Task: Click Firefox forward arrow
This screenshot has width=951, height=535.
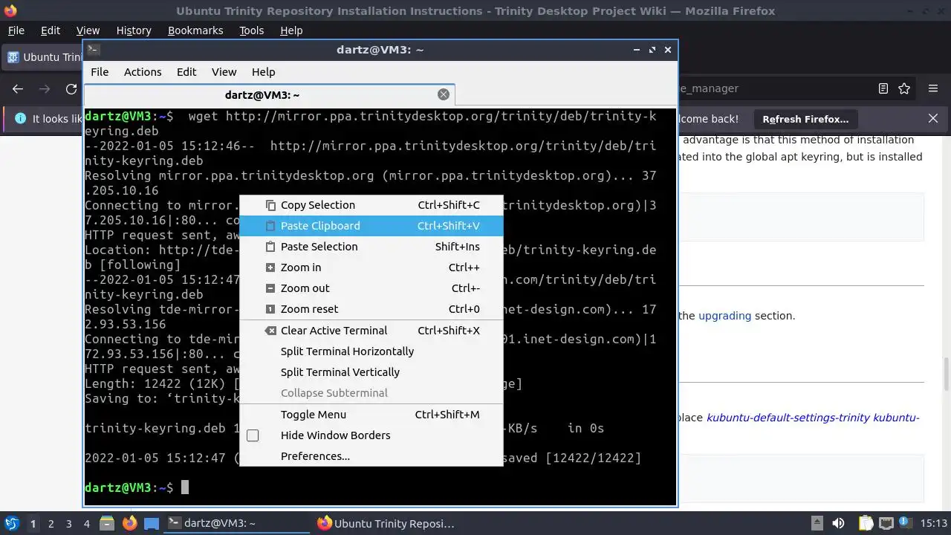Action: pos(45,88)
